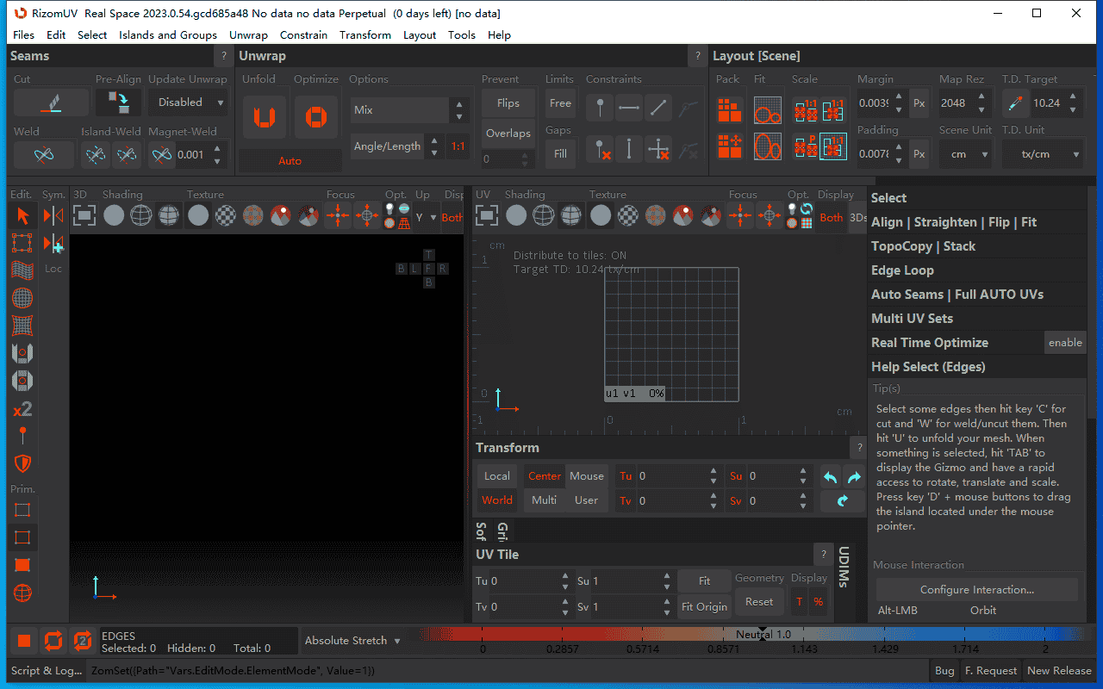This screenshot has width=1103, height=689.
Task: Enable the World transform space
Action: click(x=496, y=500)
